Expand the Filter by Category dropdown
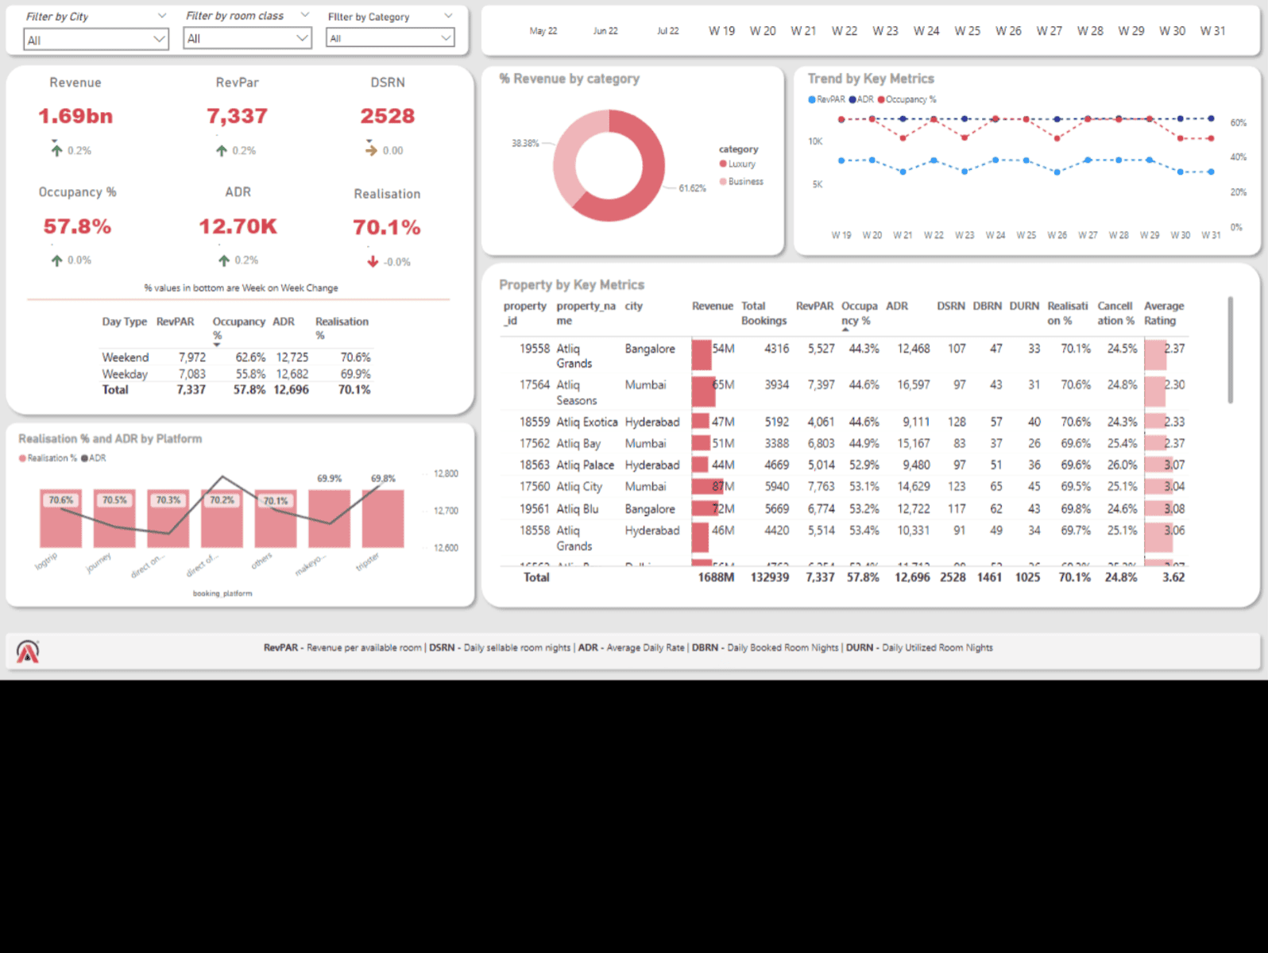Screen dimensions: 1268x953 (x=390, y=38)
